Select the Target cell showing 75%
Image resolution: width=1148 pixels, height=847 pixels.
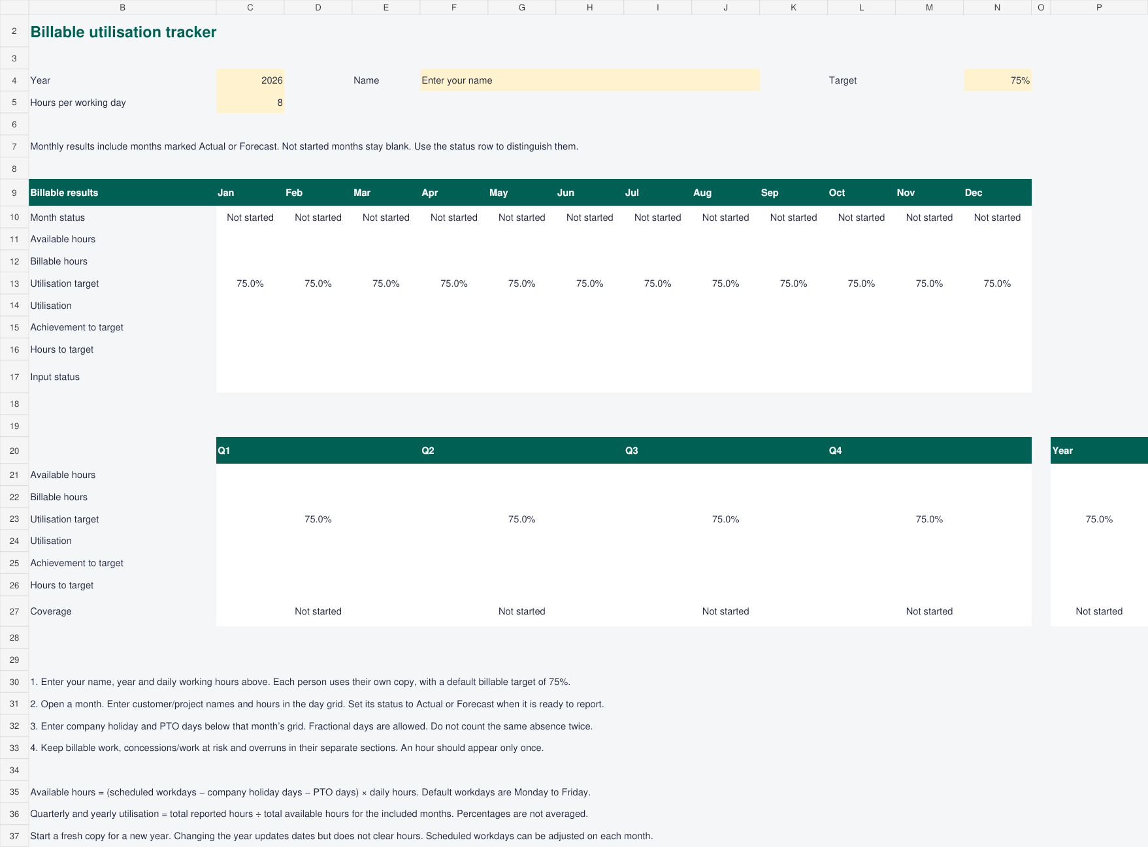point(997,80)
